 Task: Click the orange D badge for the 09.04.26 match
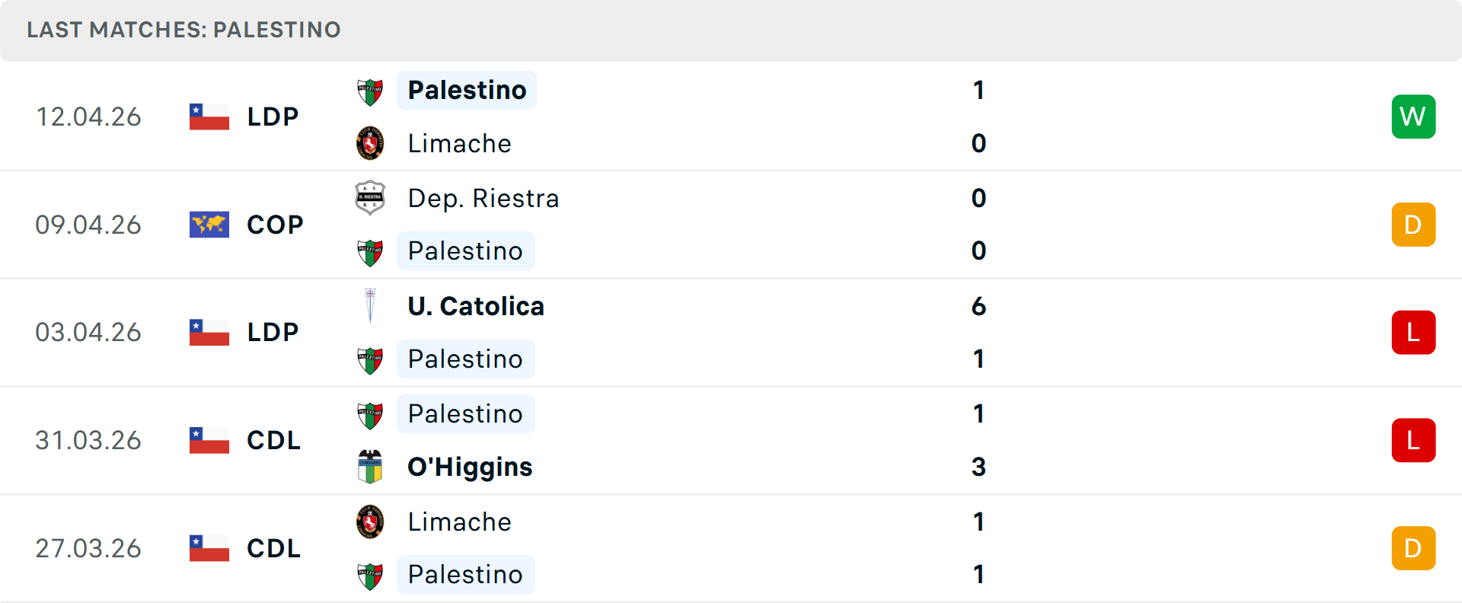pyautogui.click(x=1413, y=225)
